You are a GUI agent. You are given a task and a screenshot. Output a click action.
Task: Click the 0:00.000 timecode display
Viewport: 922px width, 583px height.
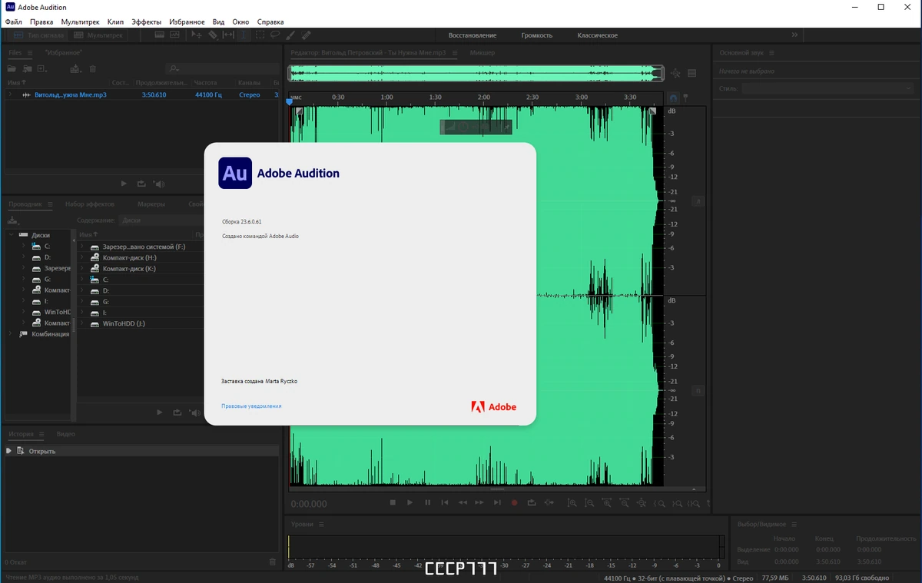pos(309,504)
